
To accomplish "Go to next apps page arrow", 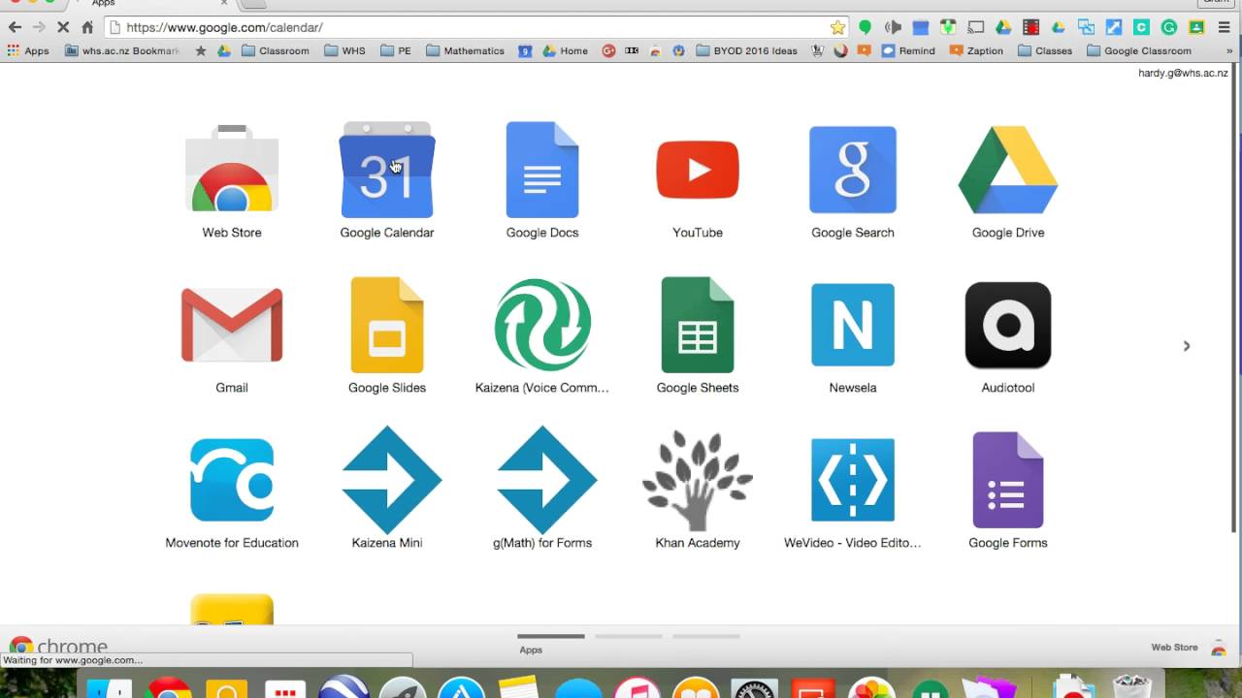I will pos(1186,346).
